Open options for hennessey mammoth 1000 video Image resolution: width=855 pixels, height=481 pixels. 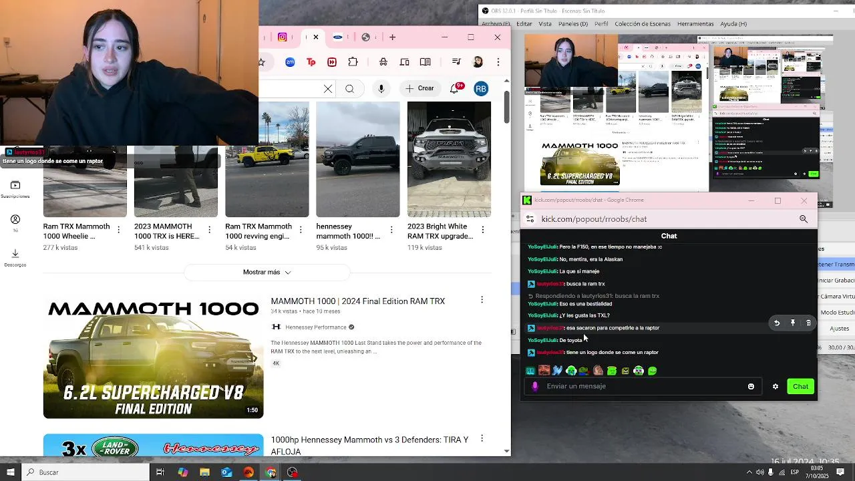pyautogui.click(x=391, y=230)
